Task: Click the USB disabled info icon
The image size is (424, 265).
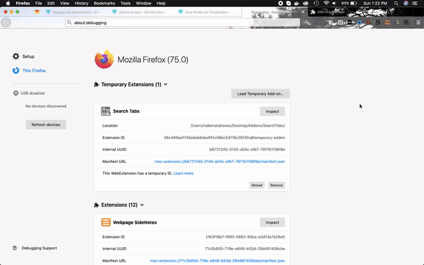Action: tap(16, 93)
